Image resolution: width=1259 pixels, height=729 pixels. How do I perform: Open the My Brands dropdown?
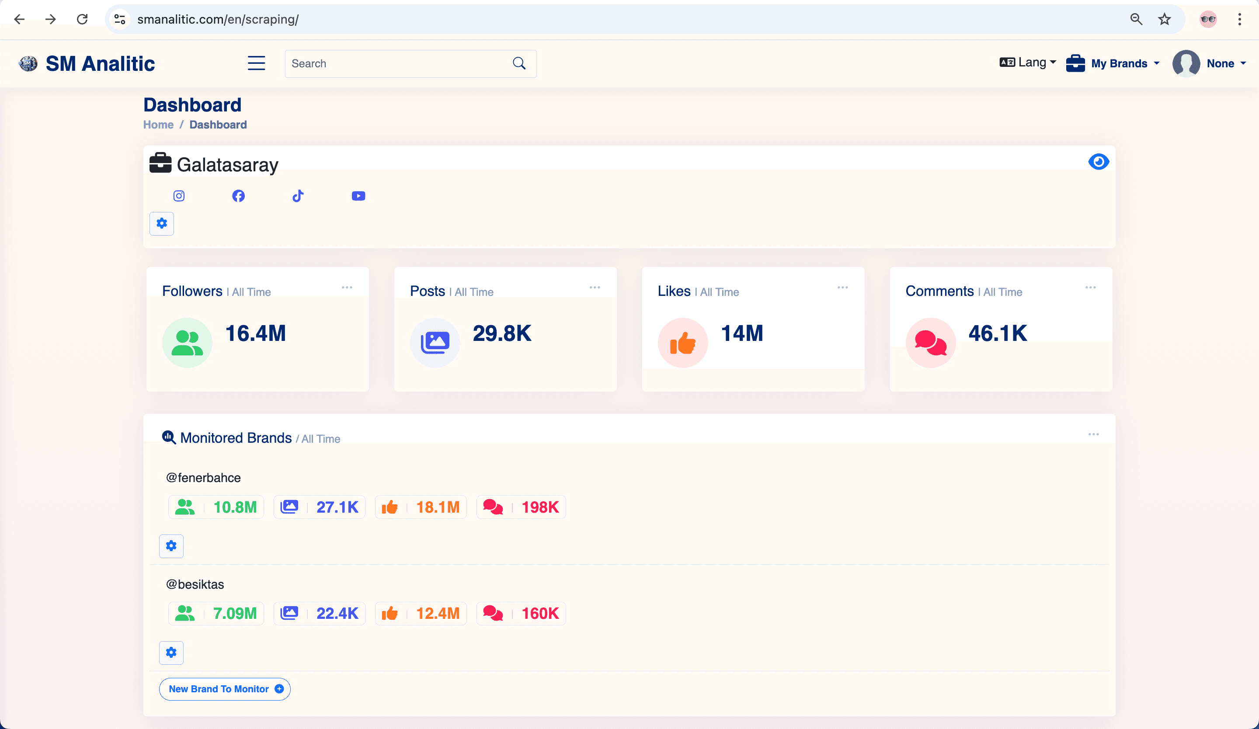(x=1113, y=63)
